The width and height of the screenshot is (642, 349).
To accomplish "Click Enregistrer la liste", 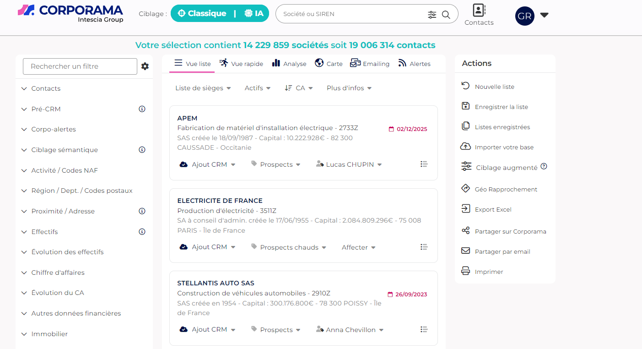I will point(501,107).
